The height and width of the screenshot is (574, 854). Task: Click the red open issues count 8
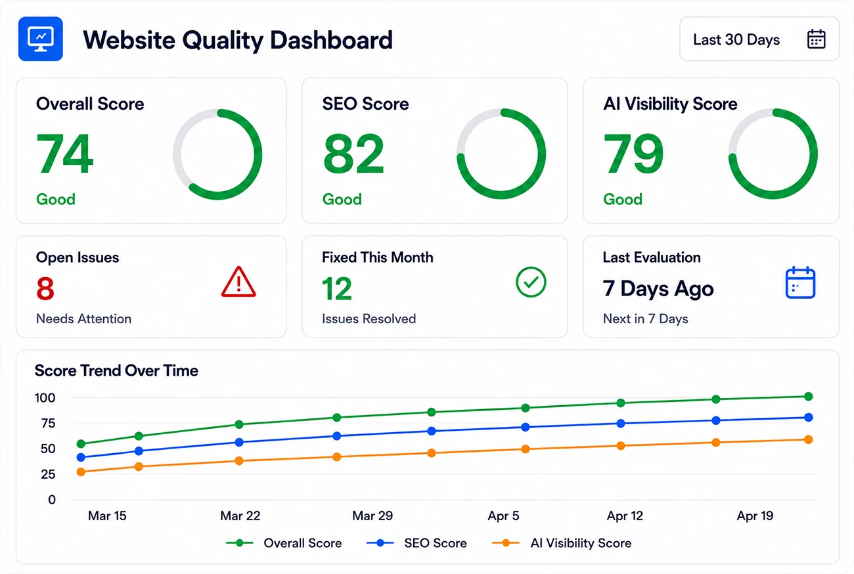tap(45, 289)
